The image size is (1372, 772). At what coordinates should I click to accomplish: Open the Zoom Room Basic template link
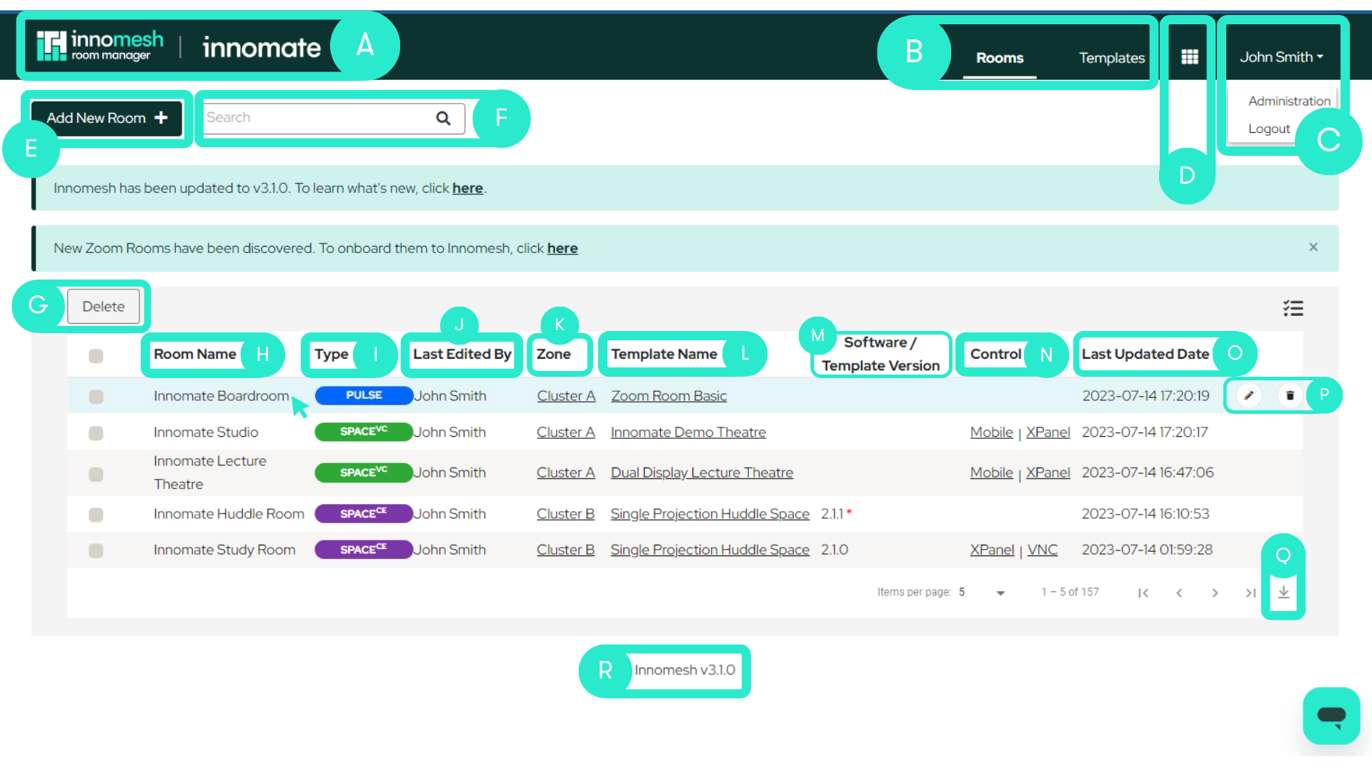(669, 395)
